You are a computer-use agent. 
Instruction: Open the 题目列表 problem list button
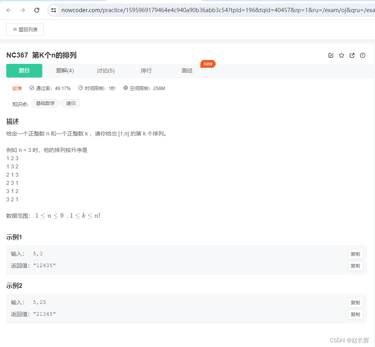tap(25, 29)
